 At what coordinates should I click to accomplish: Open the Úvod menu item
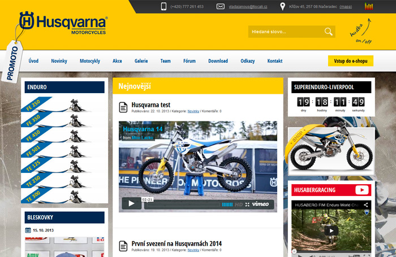coord(33,61)
